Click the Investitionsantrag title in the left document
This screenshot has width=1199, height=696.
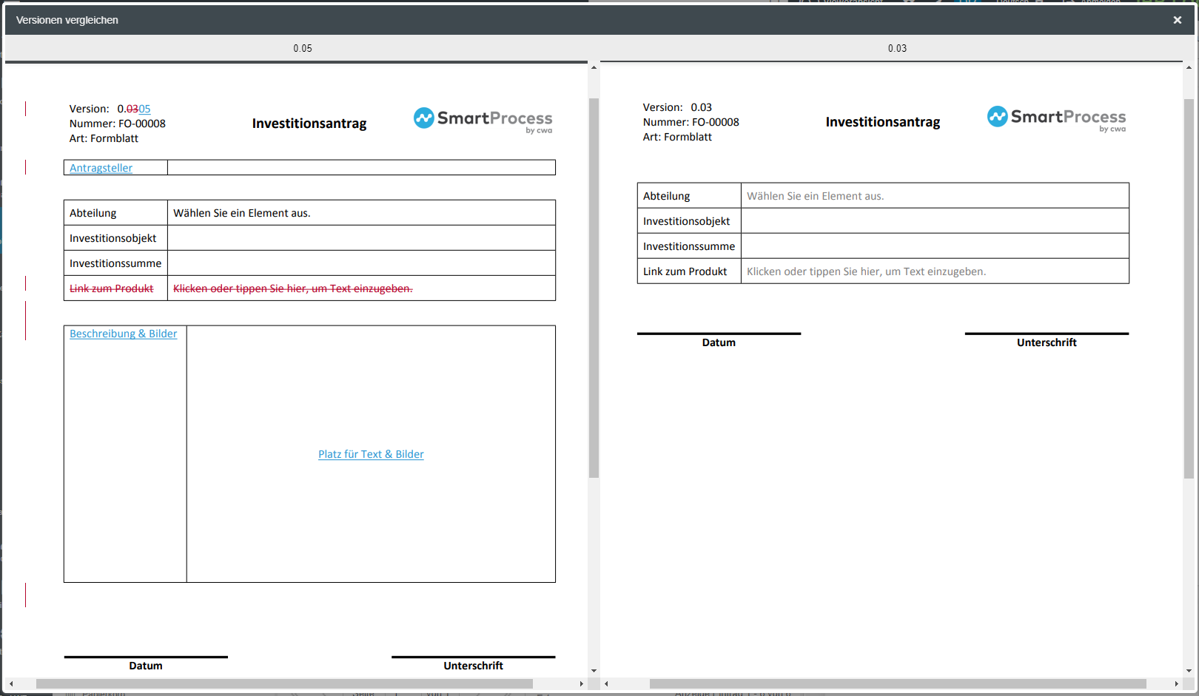tap(309, 124)
